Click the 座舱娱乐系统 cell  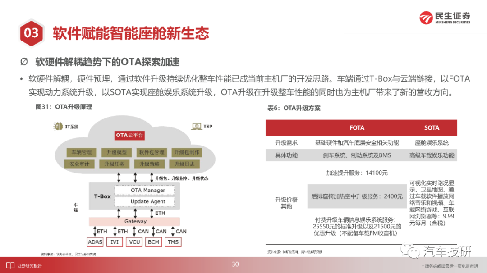[432, 143]
